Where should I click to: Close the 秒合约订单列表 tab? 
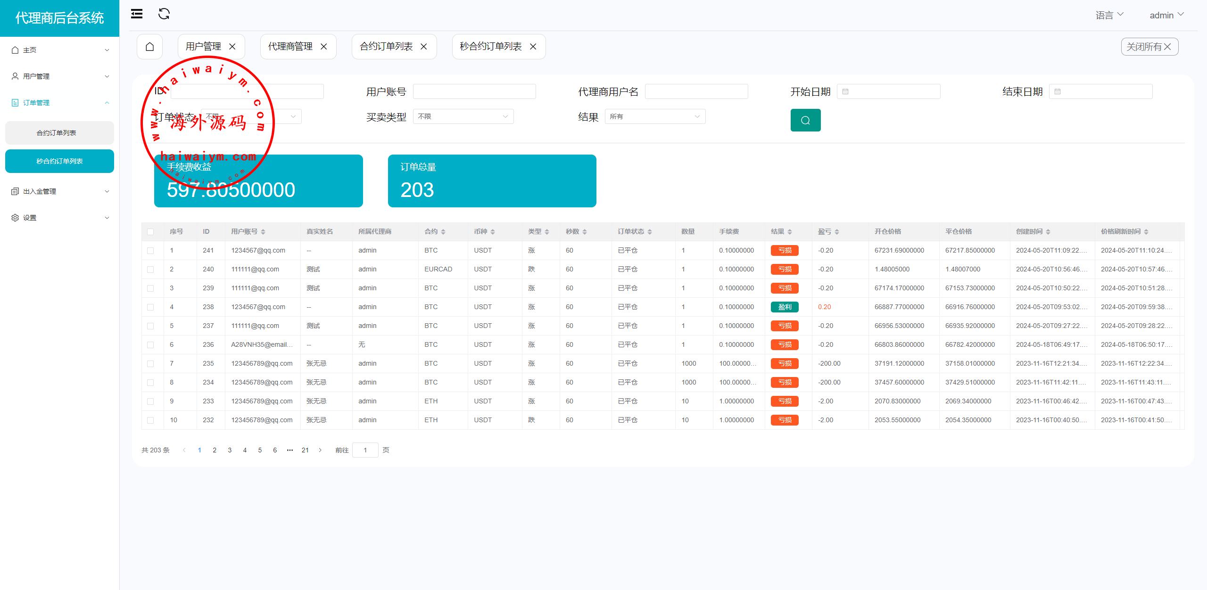coord(533,47)
